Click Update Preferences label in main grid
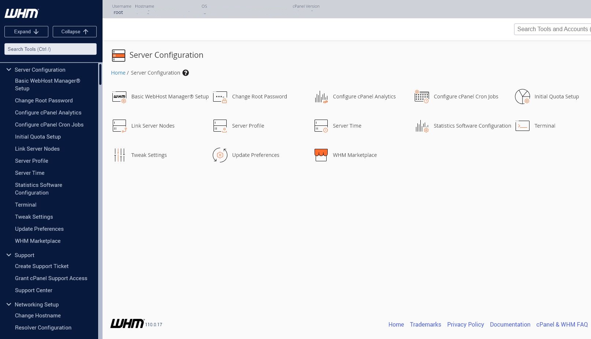The width and height of the screenshot is (591, 339). click(x=256, y=155)
